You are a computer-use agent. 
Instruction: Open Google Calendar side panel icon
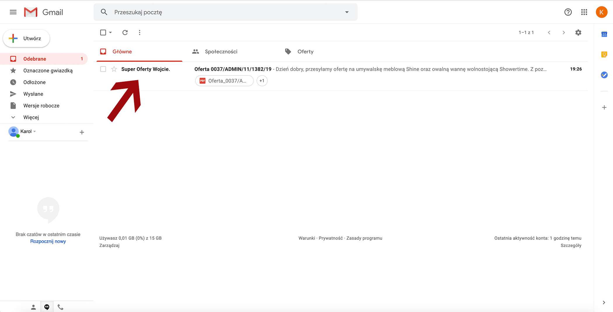click(604, 34)
